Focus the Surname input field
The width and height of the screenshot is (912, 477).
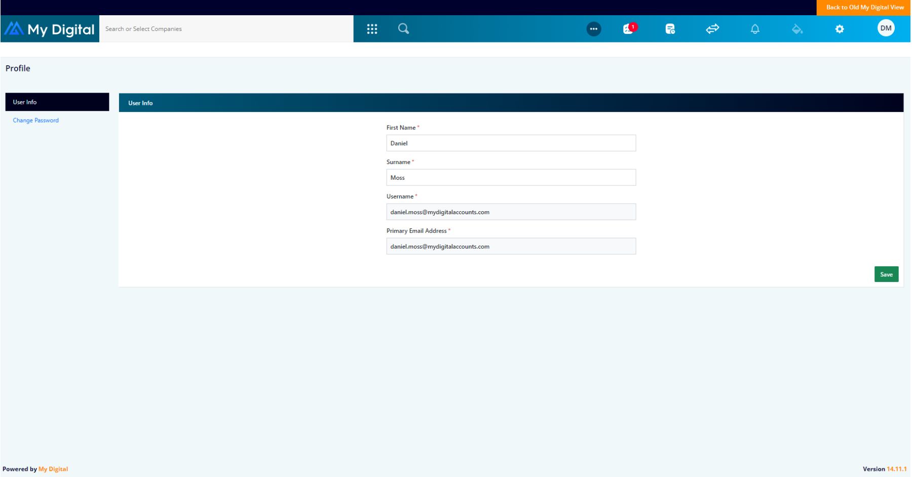click(511, 178)
